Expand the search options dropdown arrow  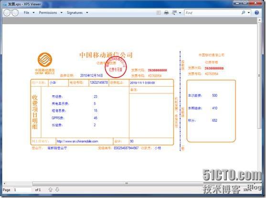click(249, 13)
